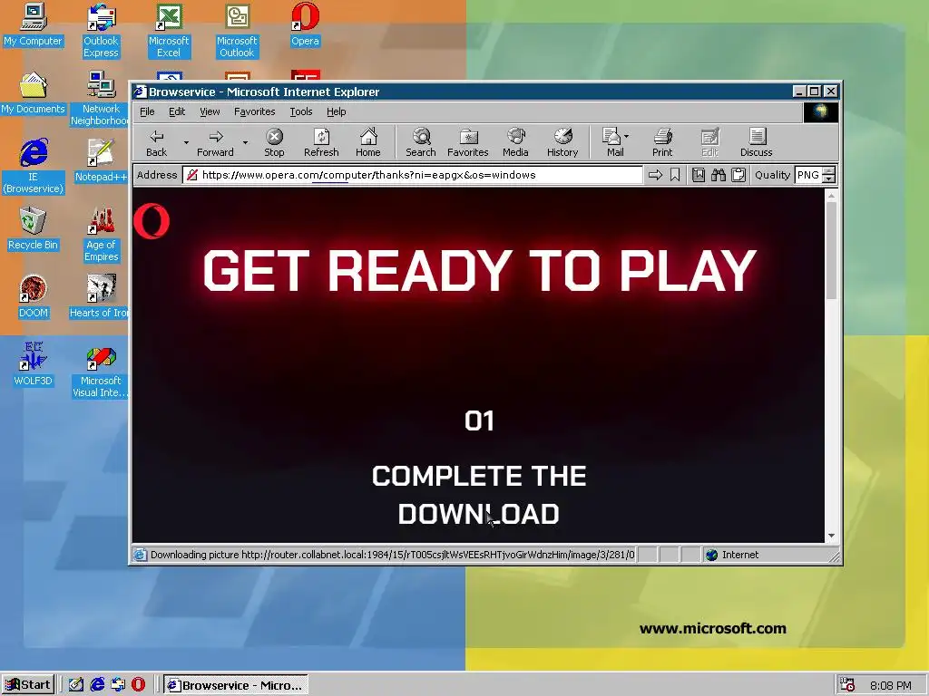This screenshot has width=929, height=696.
Task: Open the Mail button dropdown arrow
Action: pos(626,136)
